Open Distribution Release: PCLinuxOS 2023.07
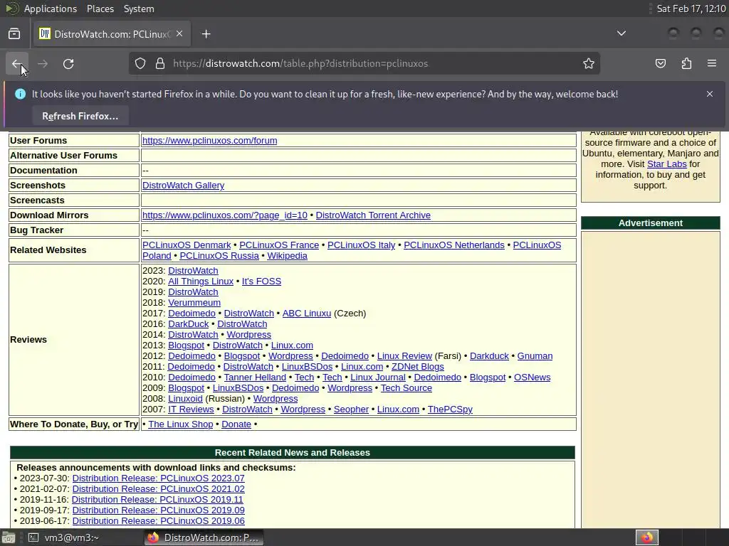Image resolution: width=729 pixels, height=546 pixels. coord(158,478)
